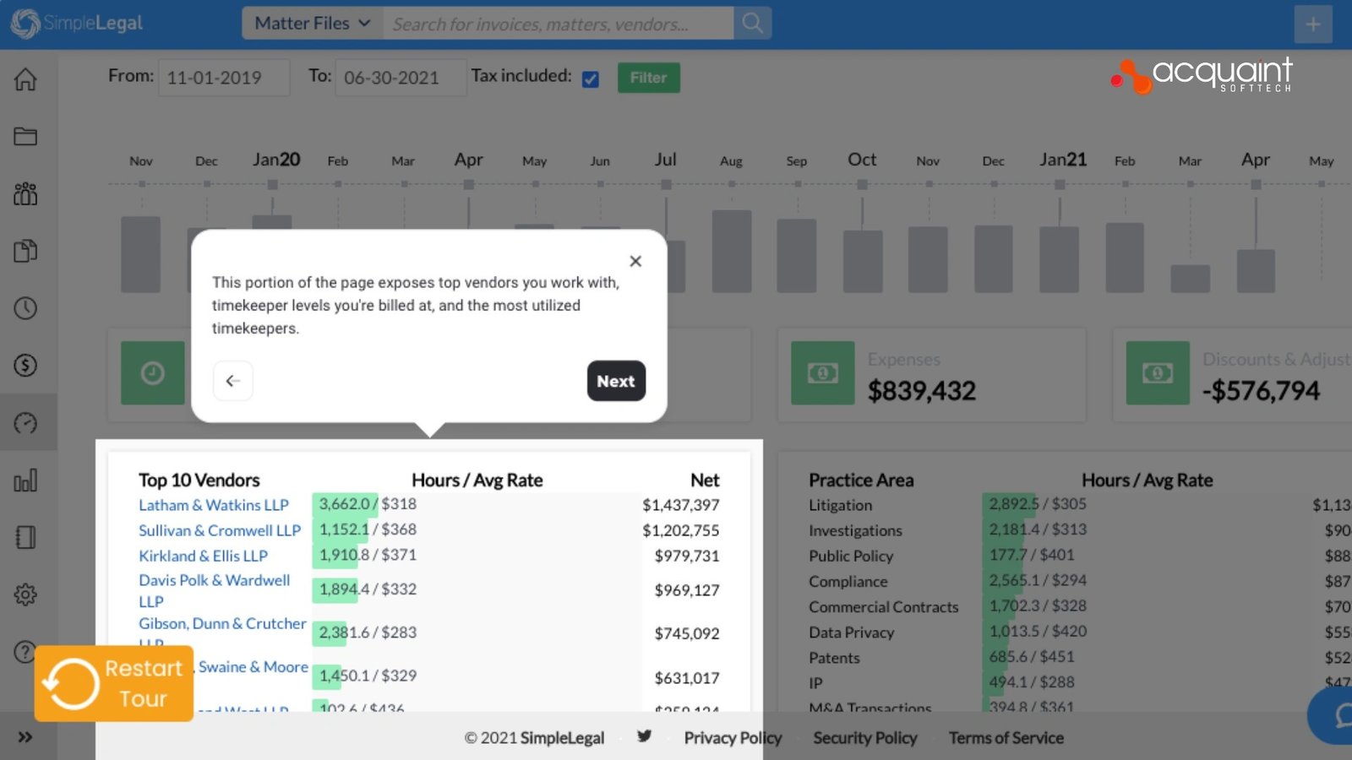Open the Terms of Service link
The image size is (1352, 760).
(x=1006, y=738)
